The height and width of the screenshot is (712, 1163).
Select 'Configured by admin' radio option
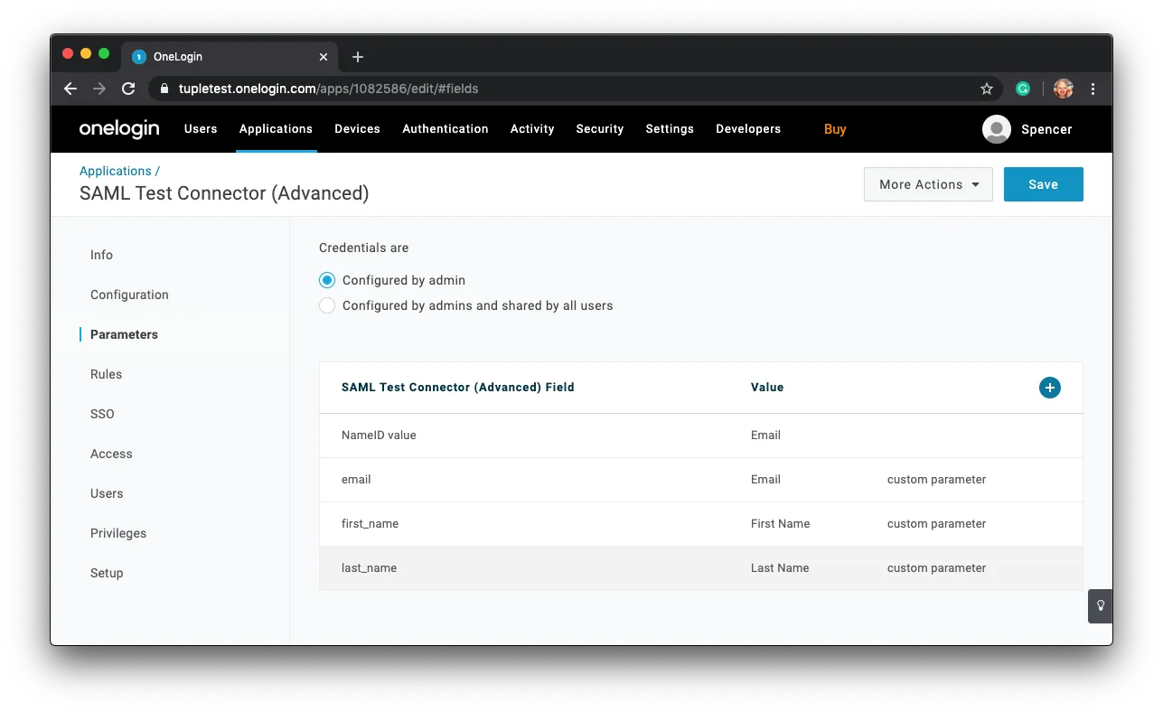coord(327,280)
